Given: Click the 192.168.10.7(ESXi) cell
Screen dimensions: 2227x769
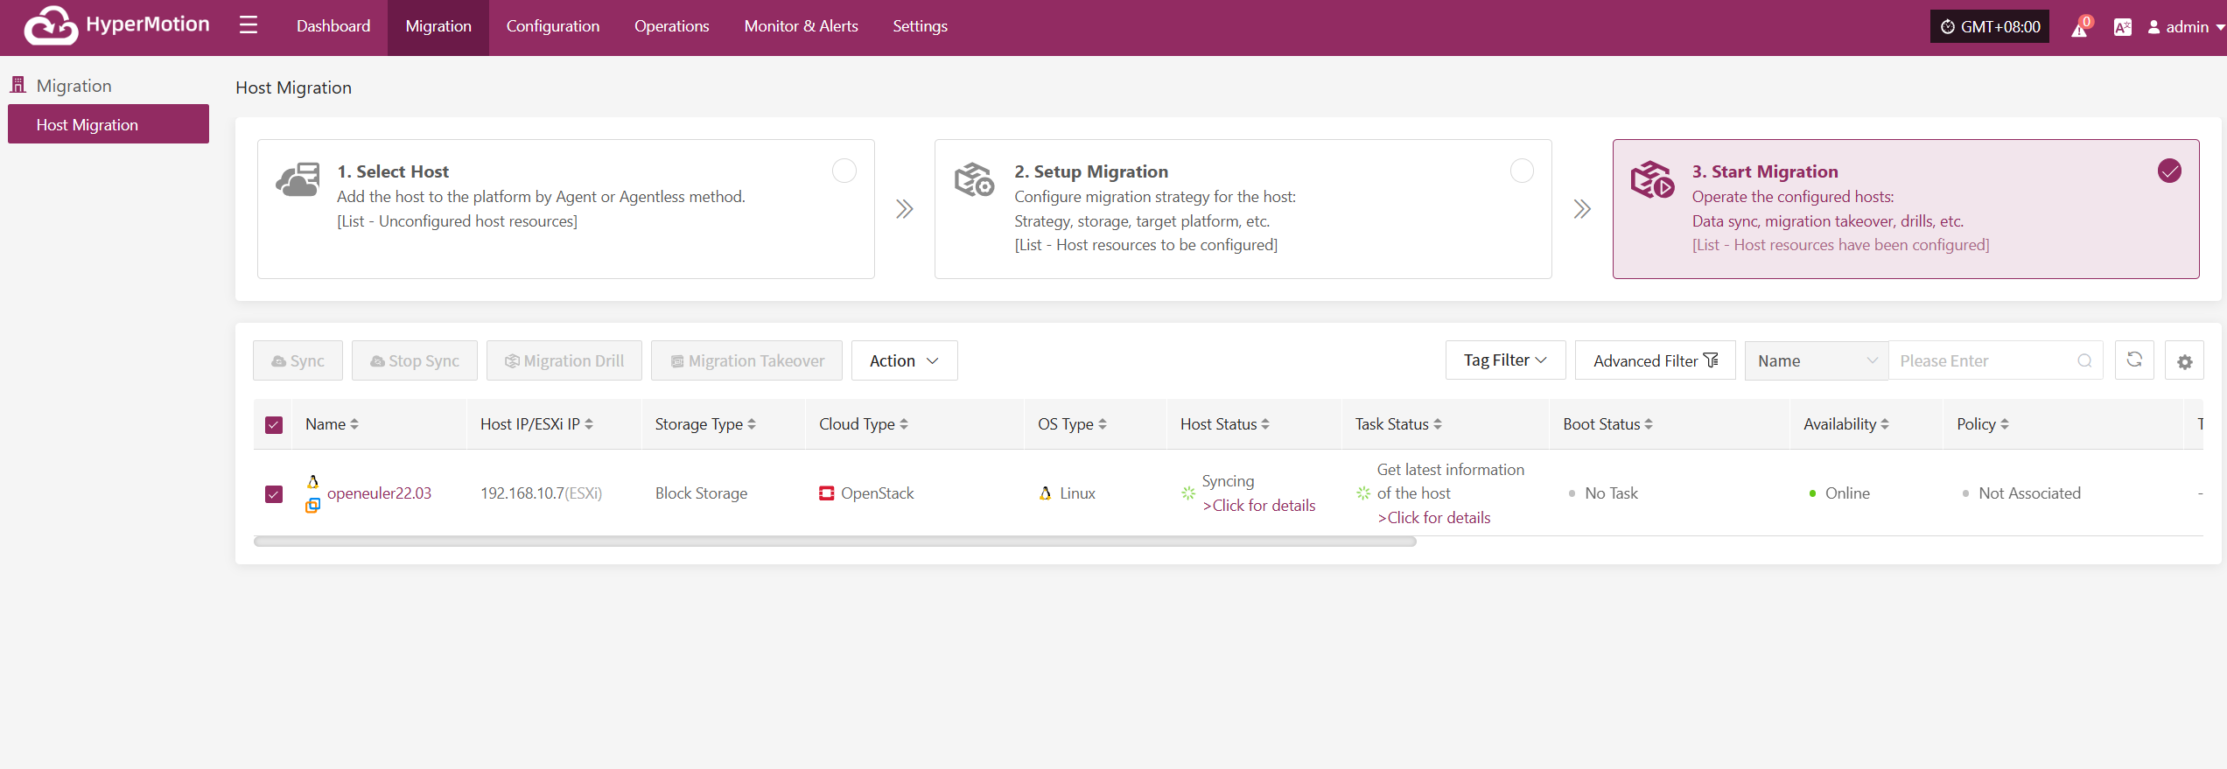Looking at the screenshot, I should [x=541, y=493].
